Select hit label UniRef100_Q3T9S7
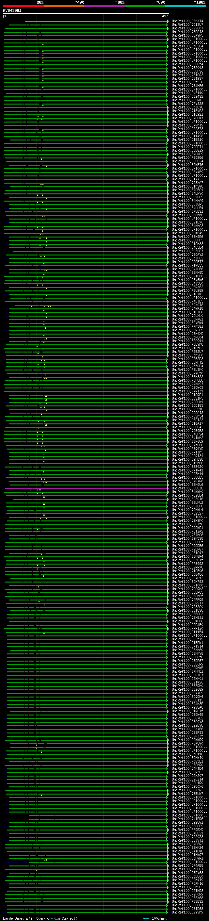Viewport: 209px width, 921px height. click(187, 79)
